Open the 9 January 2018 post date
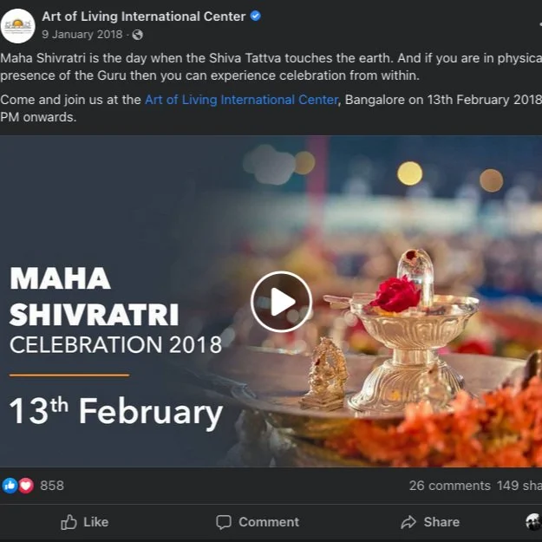 tap(82, 35)
